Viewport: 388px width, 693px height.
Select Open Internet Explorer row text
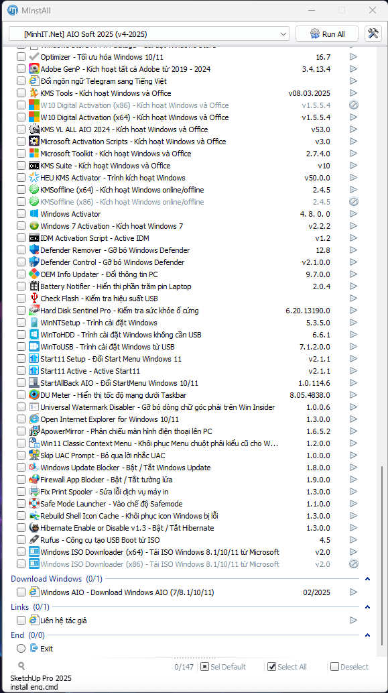(109, 419)
